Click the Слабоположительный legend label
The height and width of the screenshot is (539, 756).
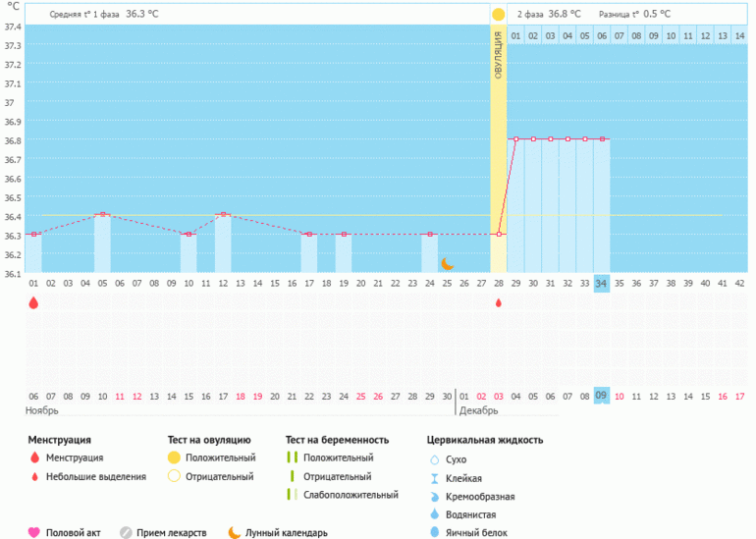tap(351, 496)
